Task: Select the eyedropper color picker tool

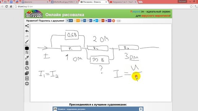Action: (27, 58)
